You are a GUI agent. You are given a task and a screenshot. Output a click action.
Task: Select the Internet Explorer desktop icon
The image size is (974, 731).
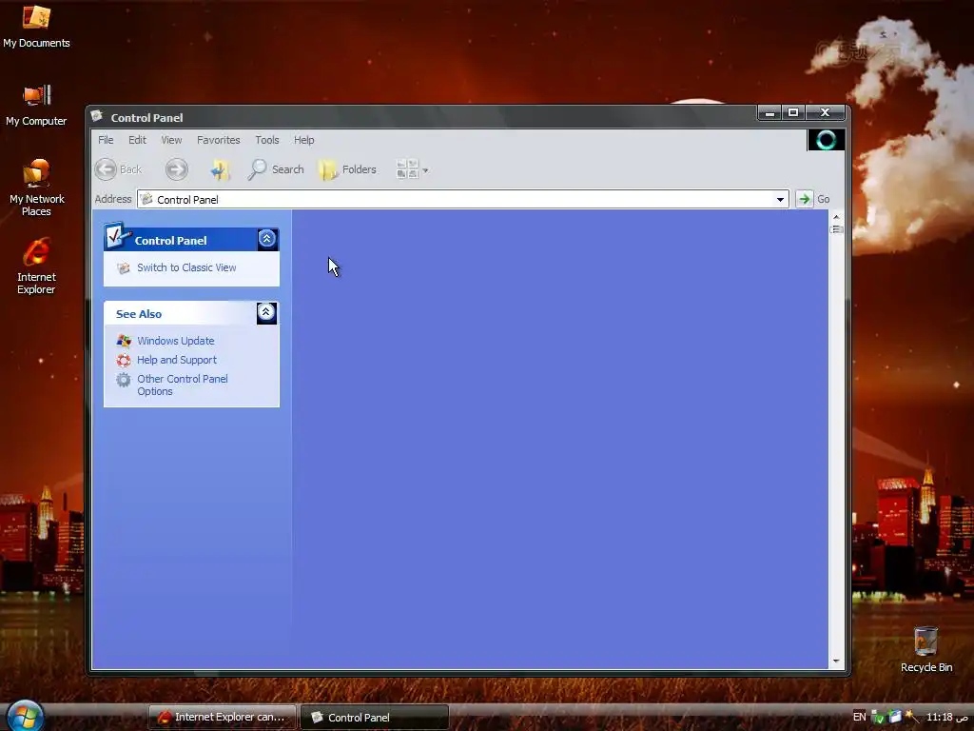click(36, 267)
